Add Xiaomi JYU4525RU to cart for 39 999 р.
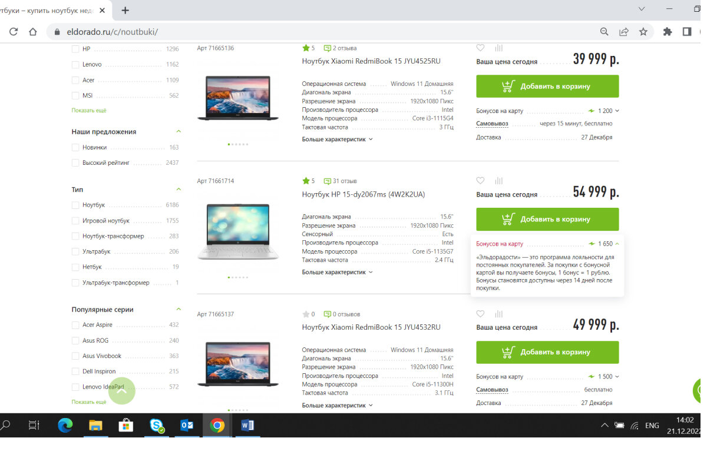Image resolution: width=707 pixels, height=471 pixels. [547, 86]
